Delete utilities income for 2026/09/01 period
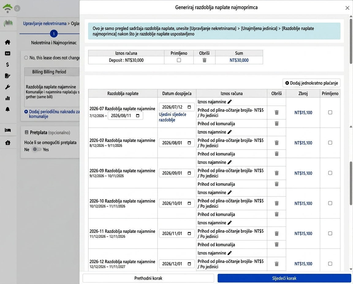 [277, 184]
